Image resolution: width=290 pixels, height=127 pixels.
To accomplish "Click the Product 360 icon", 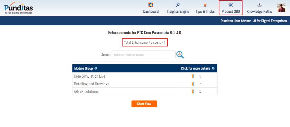I will tap(231, 5).
